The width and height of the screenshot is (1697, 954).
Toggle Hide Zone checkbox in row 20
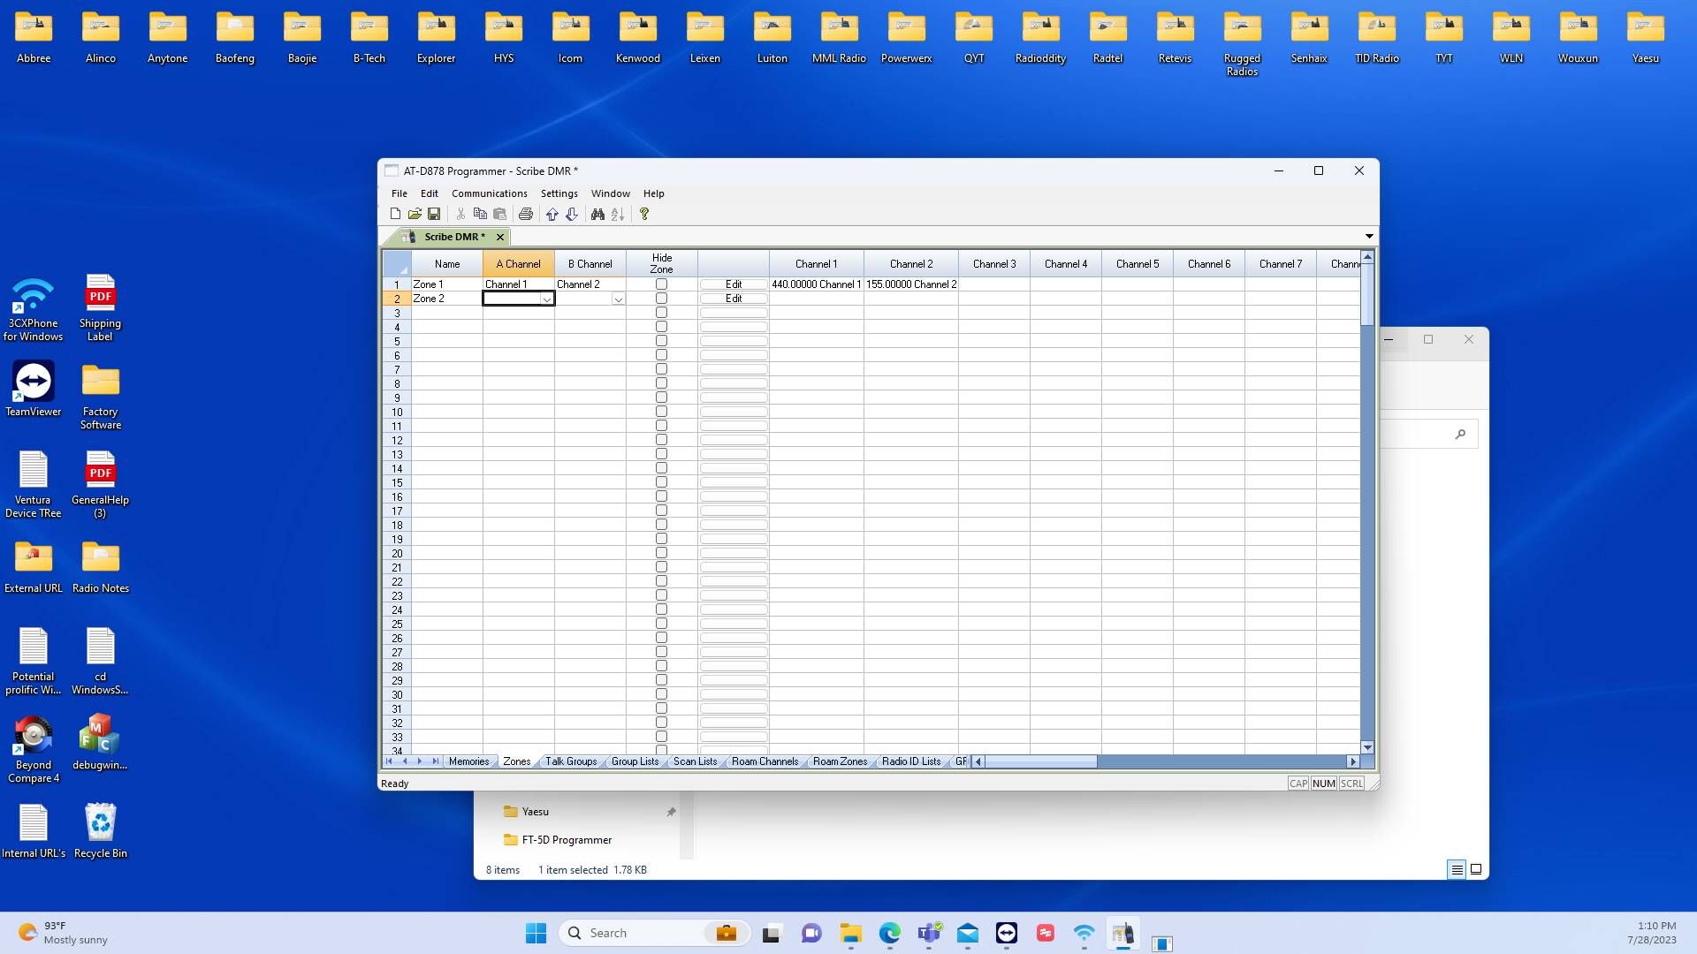pos(661,553)
